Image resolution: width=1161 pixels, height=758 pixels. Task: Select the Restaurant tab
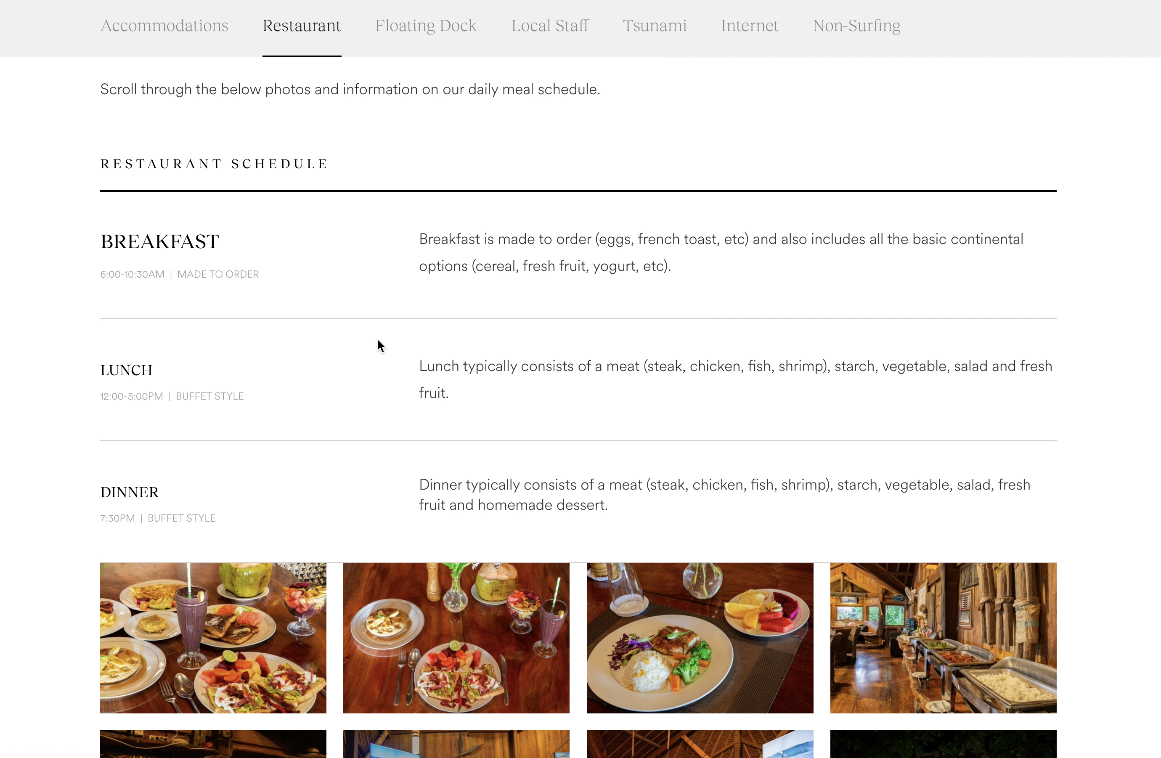302,25
